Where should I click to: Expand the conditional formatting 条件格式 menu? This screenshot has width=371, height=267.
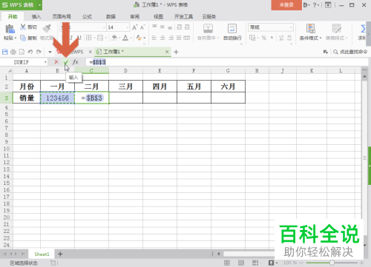pos(321,38)
